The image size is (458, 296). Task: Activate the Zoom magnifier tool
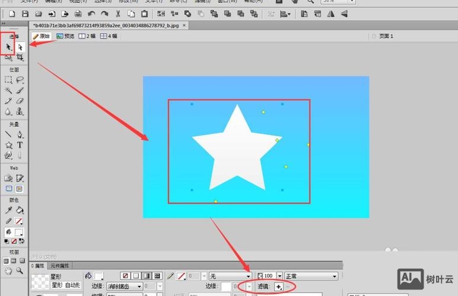[20, 271]
